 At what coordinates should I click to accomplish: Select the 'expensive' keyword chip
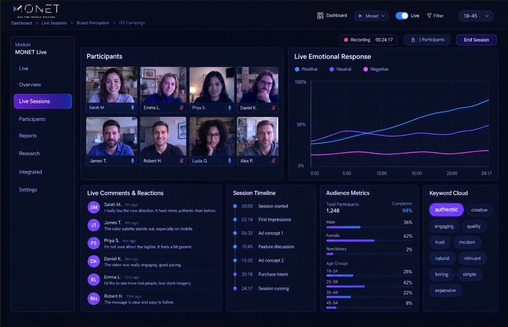tap(445, 290)
